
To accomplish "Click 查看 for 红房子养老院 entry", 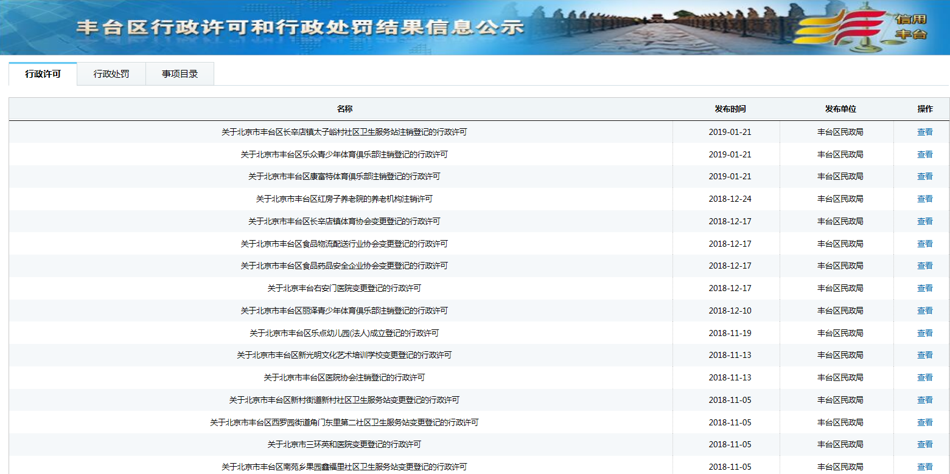I will tap(924, 199).
